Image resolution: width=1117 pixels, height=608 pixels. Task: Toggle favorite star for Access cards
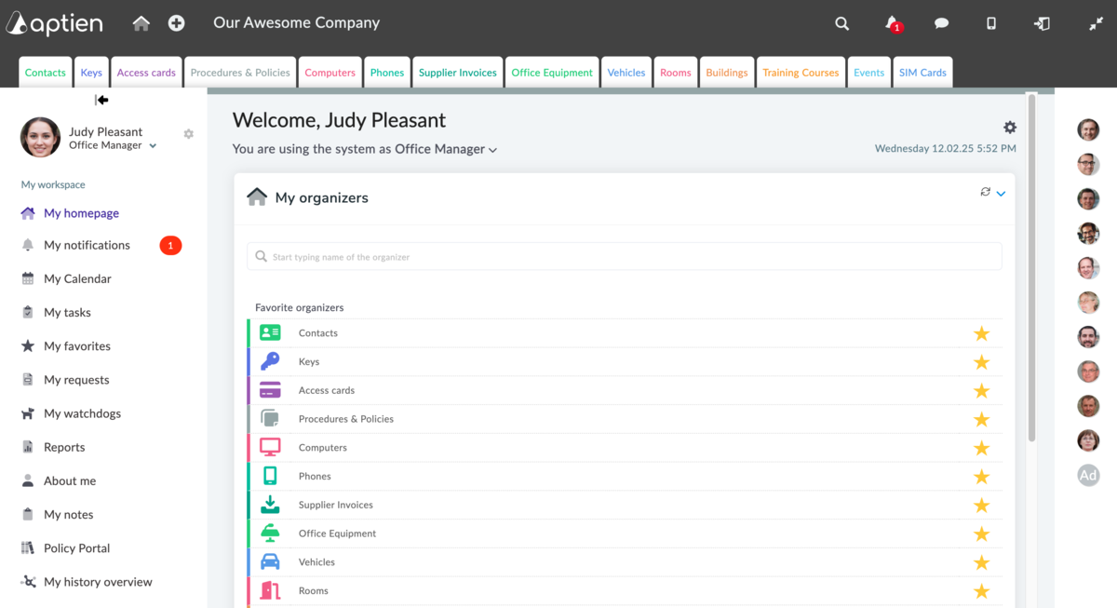click(981, 391)
